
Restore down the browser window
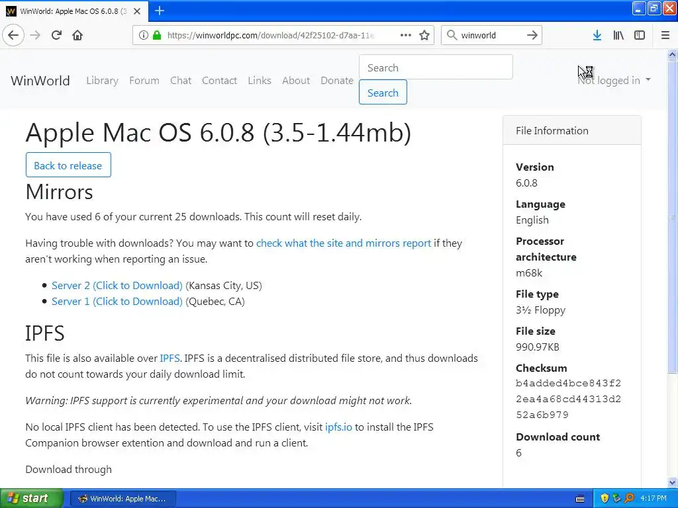pos(654,8)
